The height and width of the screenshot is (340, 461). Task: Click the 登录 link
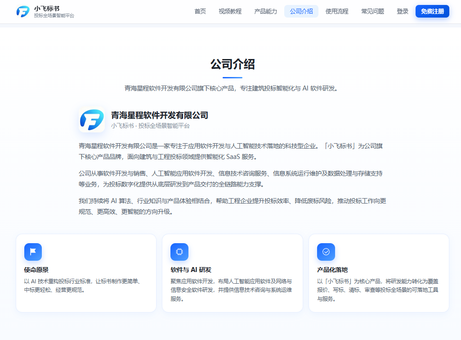click(403, 11)
